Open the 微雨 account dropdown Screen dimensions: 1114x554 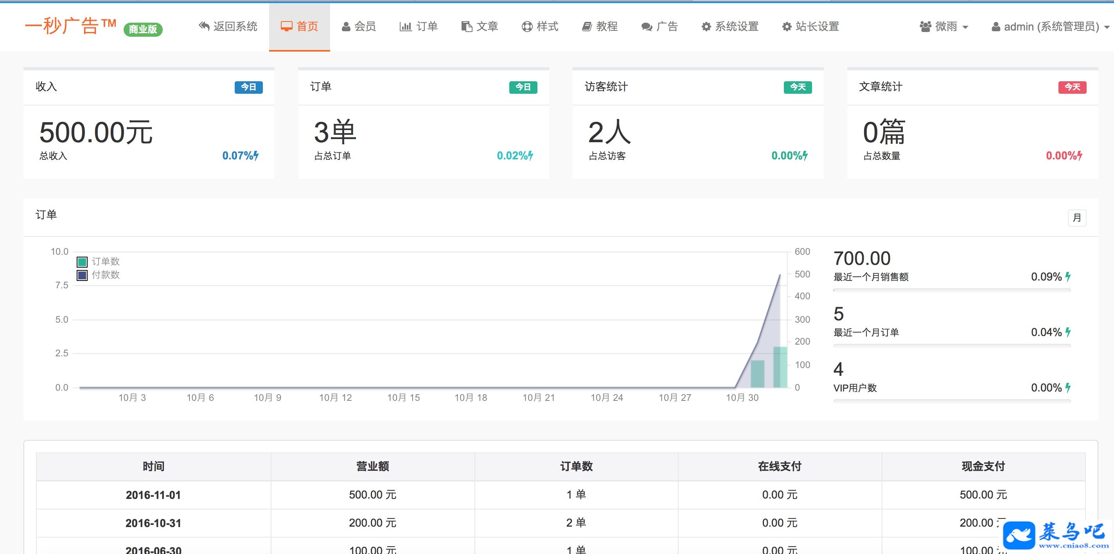(943, 27)
